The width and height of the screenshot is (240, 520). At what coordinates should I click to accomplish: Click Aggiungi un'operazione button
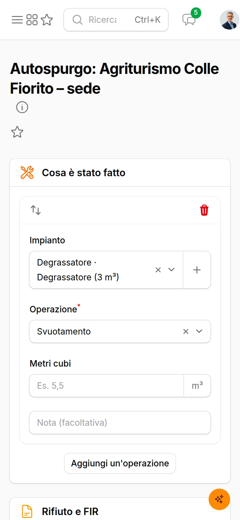coord(120,463)
